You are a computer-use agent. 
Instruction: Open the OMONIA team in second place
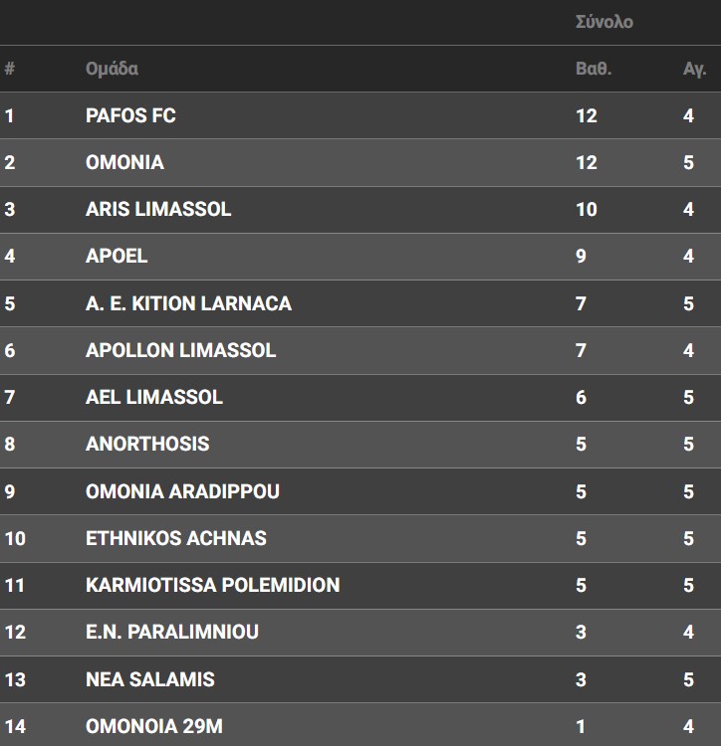pos(124,162)
